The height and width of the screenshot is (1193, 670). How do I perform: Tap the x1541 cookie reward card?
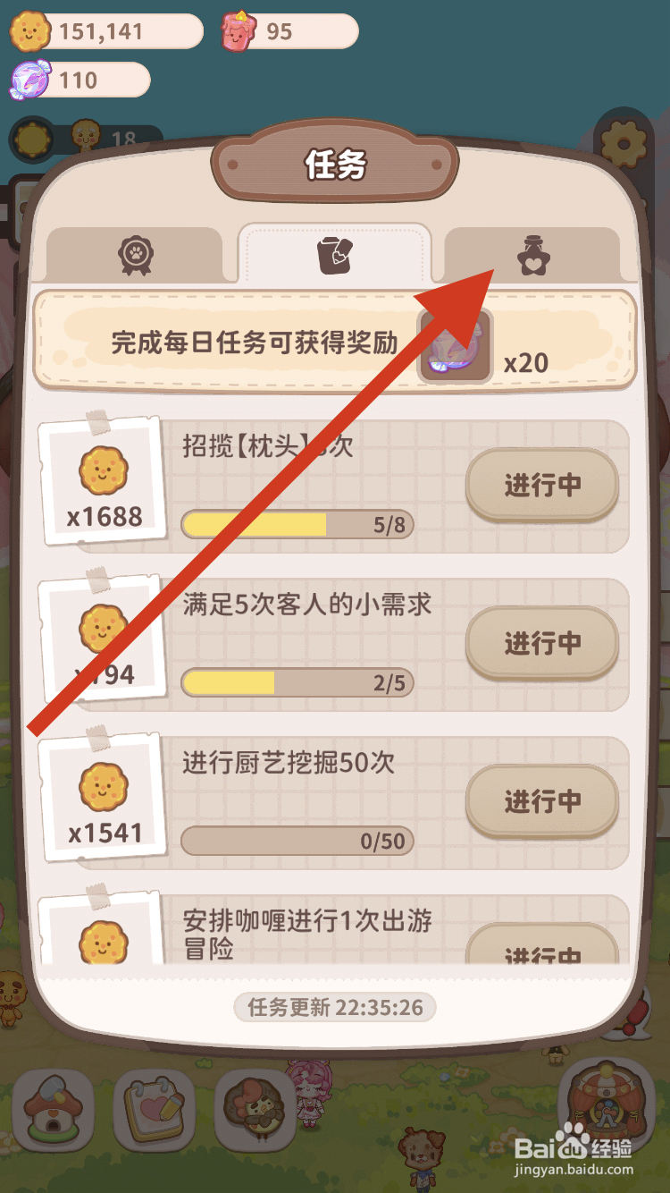coord(104,797)
